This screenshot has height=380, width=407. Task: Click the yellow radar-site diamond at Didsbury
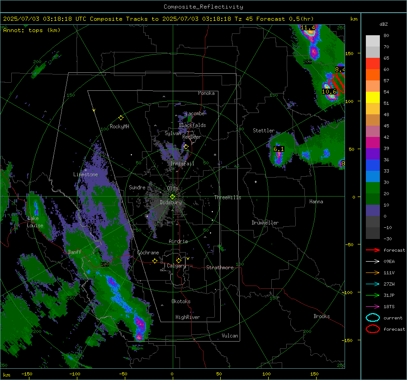coord(172,197)
